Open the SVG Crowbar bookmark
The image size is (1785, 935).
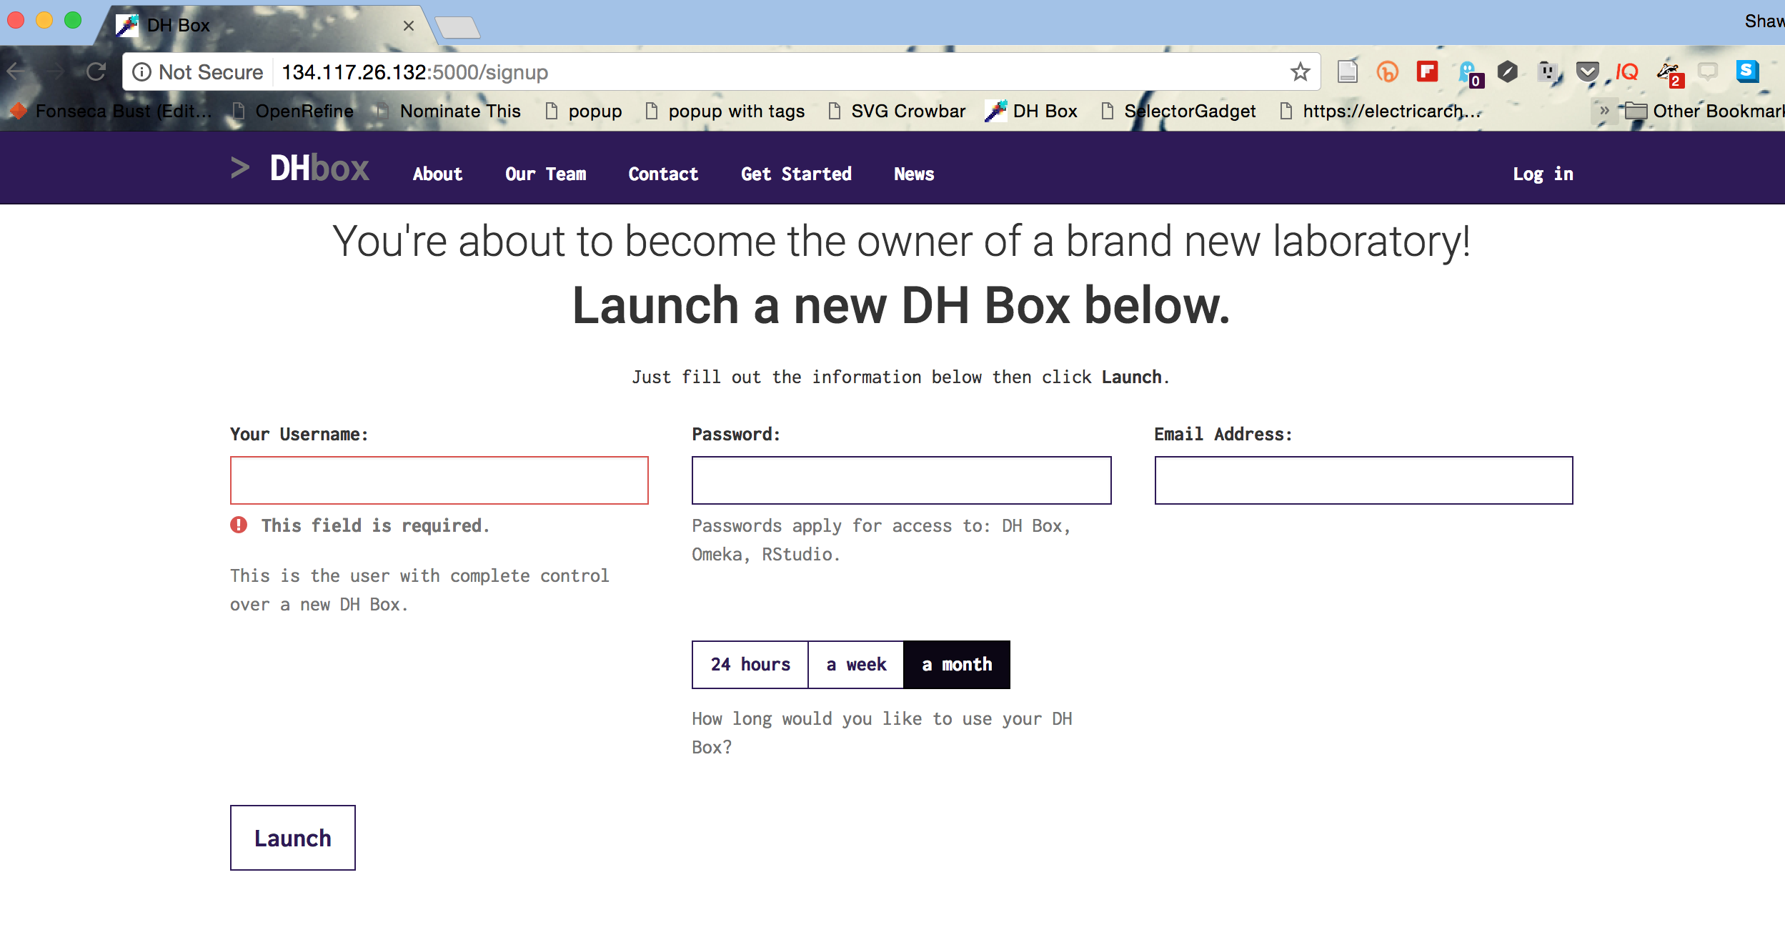(x=896, y=111)
